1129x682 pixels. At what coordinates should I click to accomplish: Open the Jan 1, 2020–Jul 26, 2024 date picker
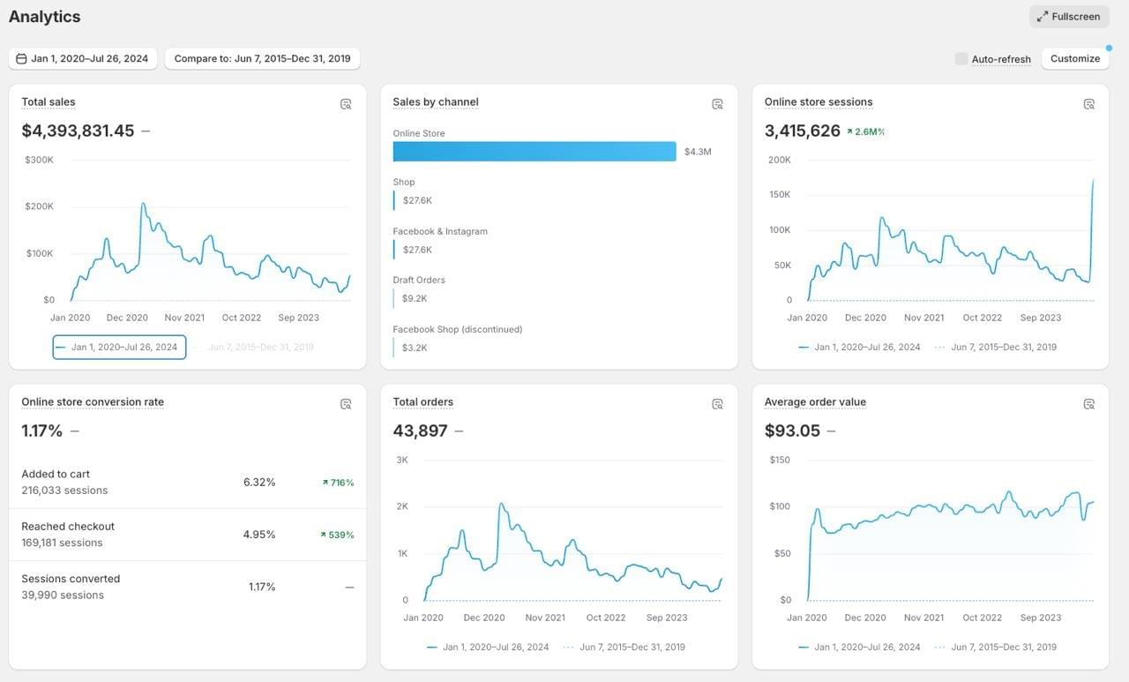tap(83, 59)
